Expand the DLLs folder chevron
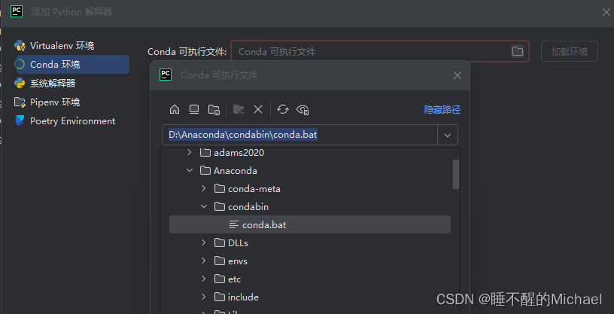This screenshot has width=614, height=314. click(x=204, y=242)
